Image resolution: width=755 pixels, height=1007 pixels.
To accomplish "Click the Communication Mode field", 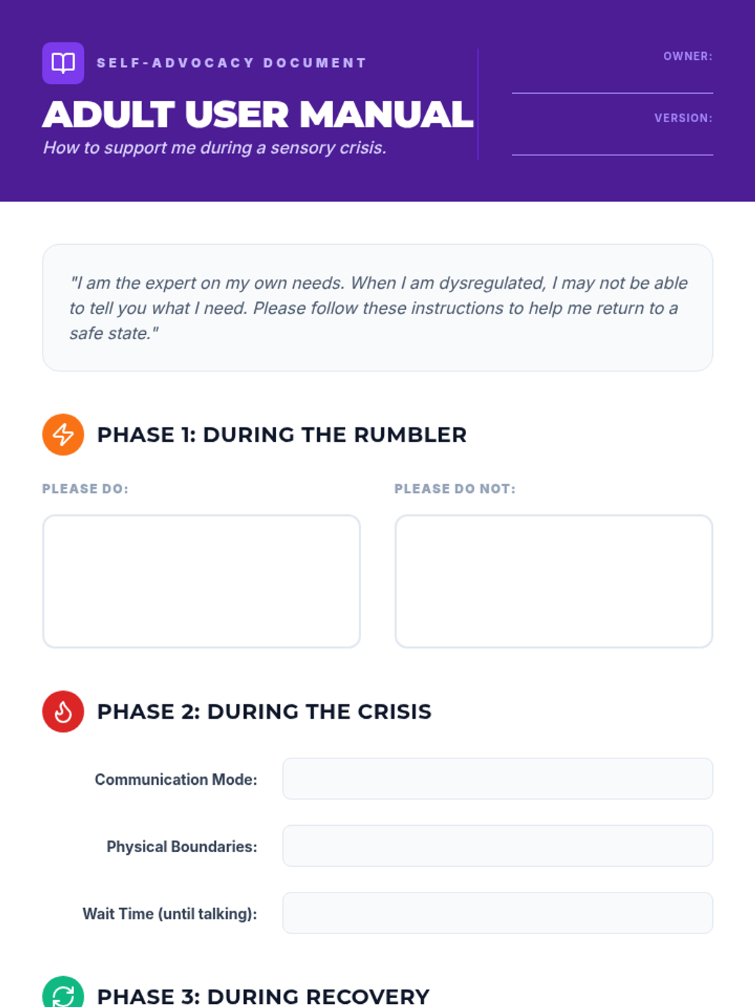I will pyautogui.click(x=497, y=779).
